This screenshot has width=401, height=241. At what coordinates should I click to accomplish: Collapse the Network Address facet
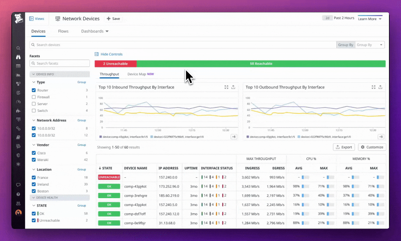(34, 120)
